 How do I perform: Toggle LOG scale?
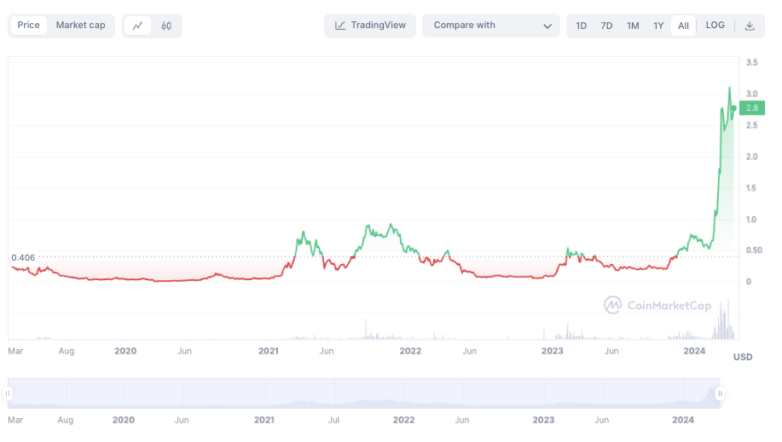coord(715,25)
